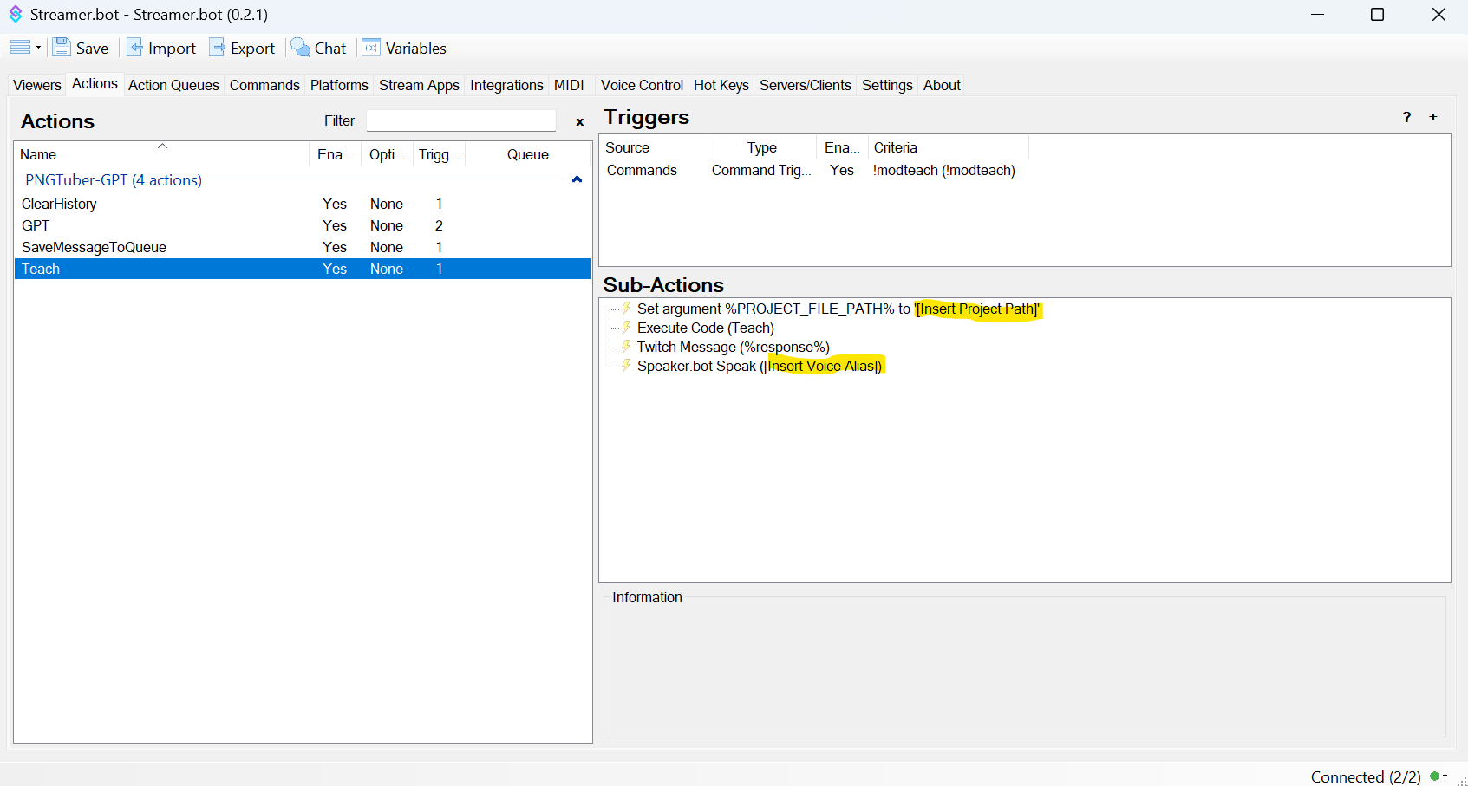Switch to the Stream Apps tab

tap(419, 85)
